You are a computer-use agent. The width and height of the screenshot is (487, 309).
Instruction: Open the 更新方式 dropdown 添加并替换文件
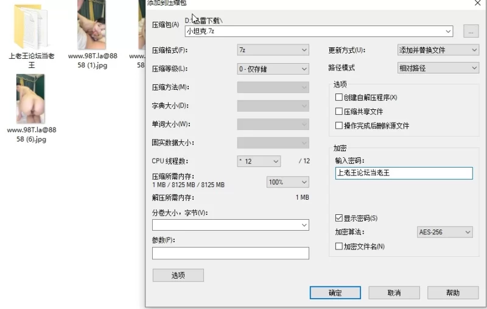click(x=438, y=50)
